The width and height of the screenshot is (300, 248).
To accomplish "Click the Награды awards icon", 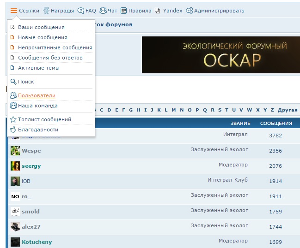I will pyautogui.click(x=46, y=11).
